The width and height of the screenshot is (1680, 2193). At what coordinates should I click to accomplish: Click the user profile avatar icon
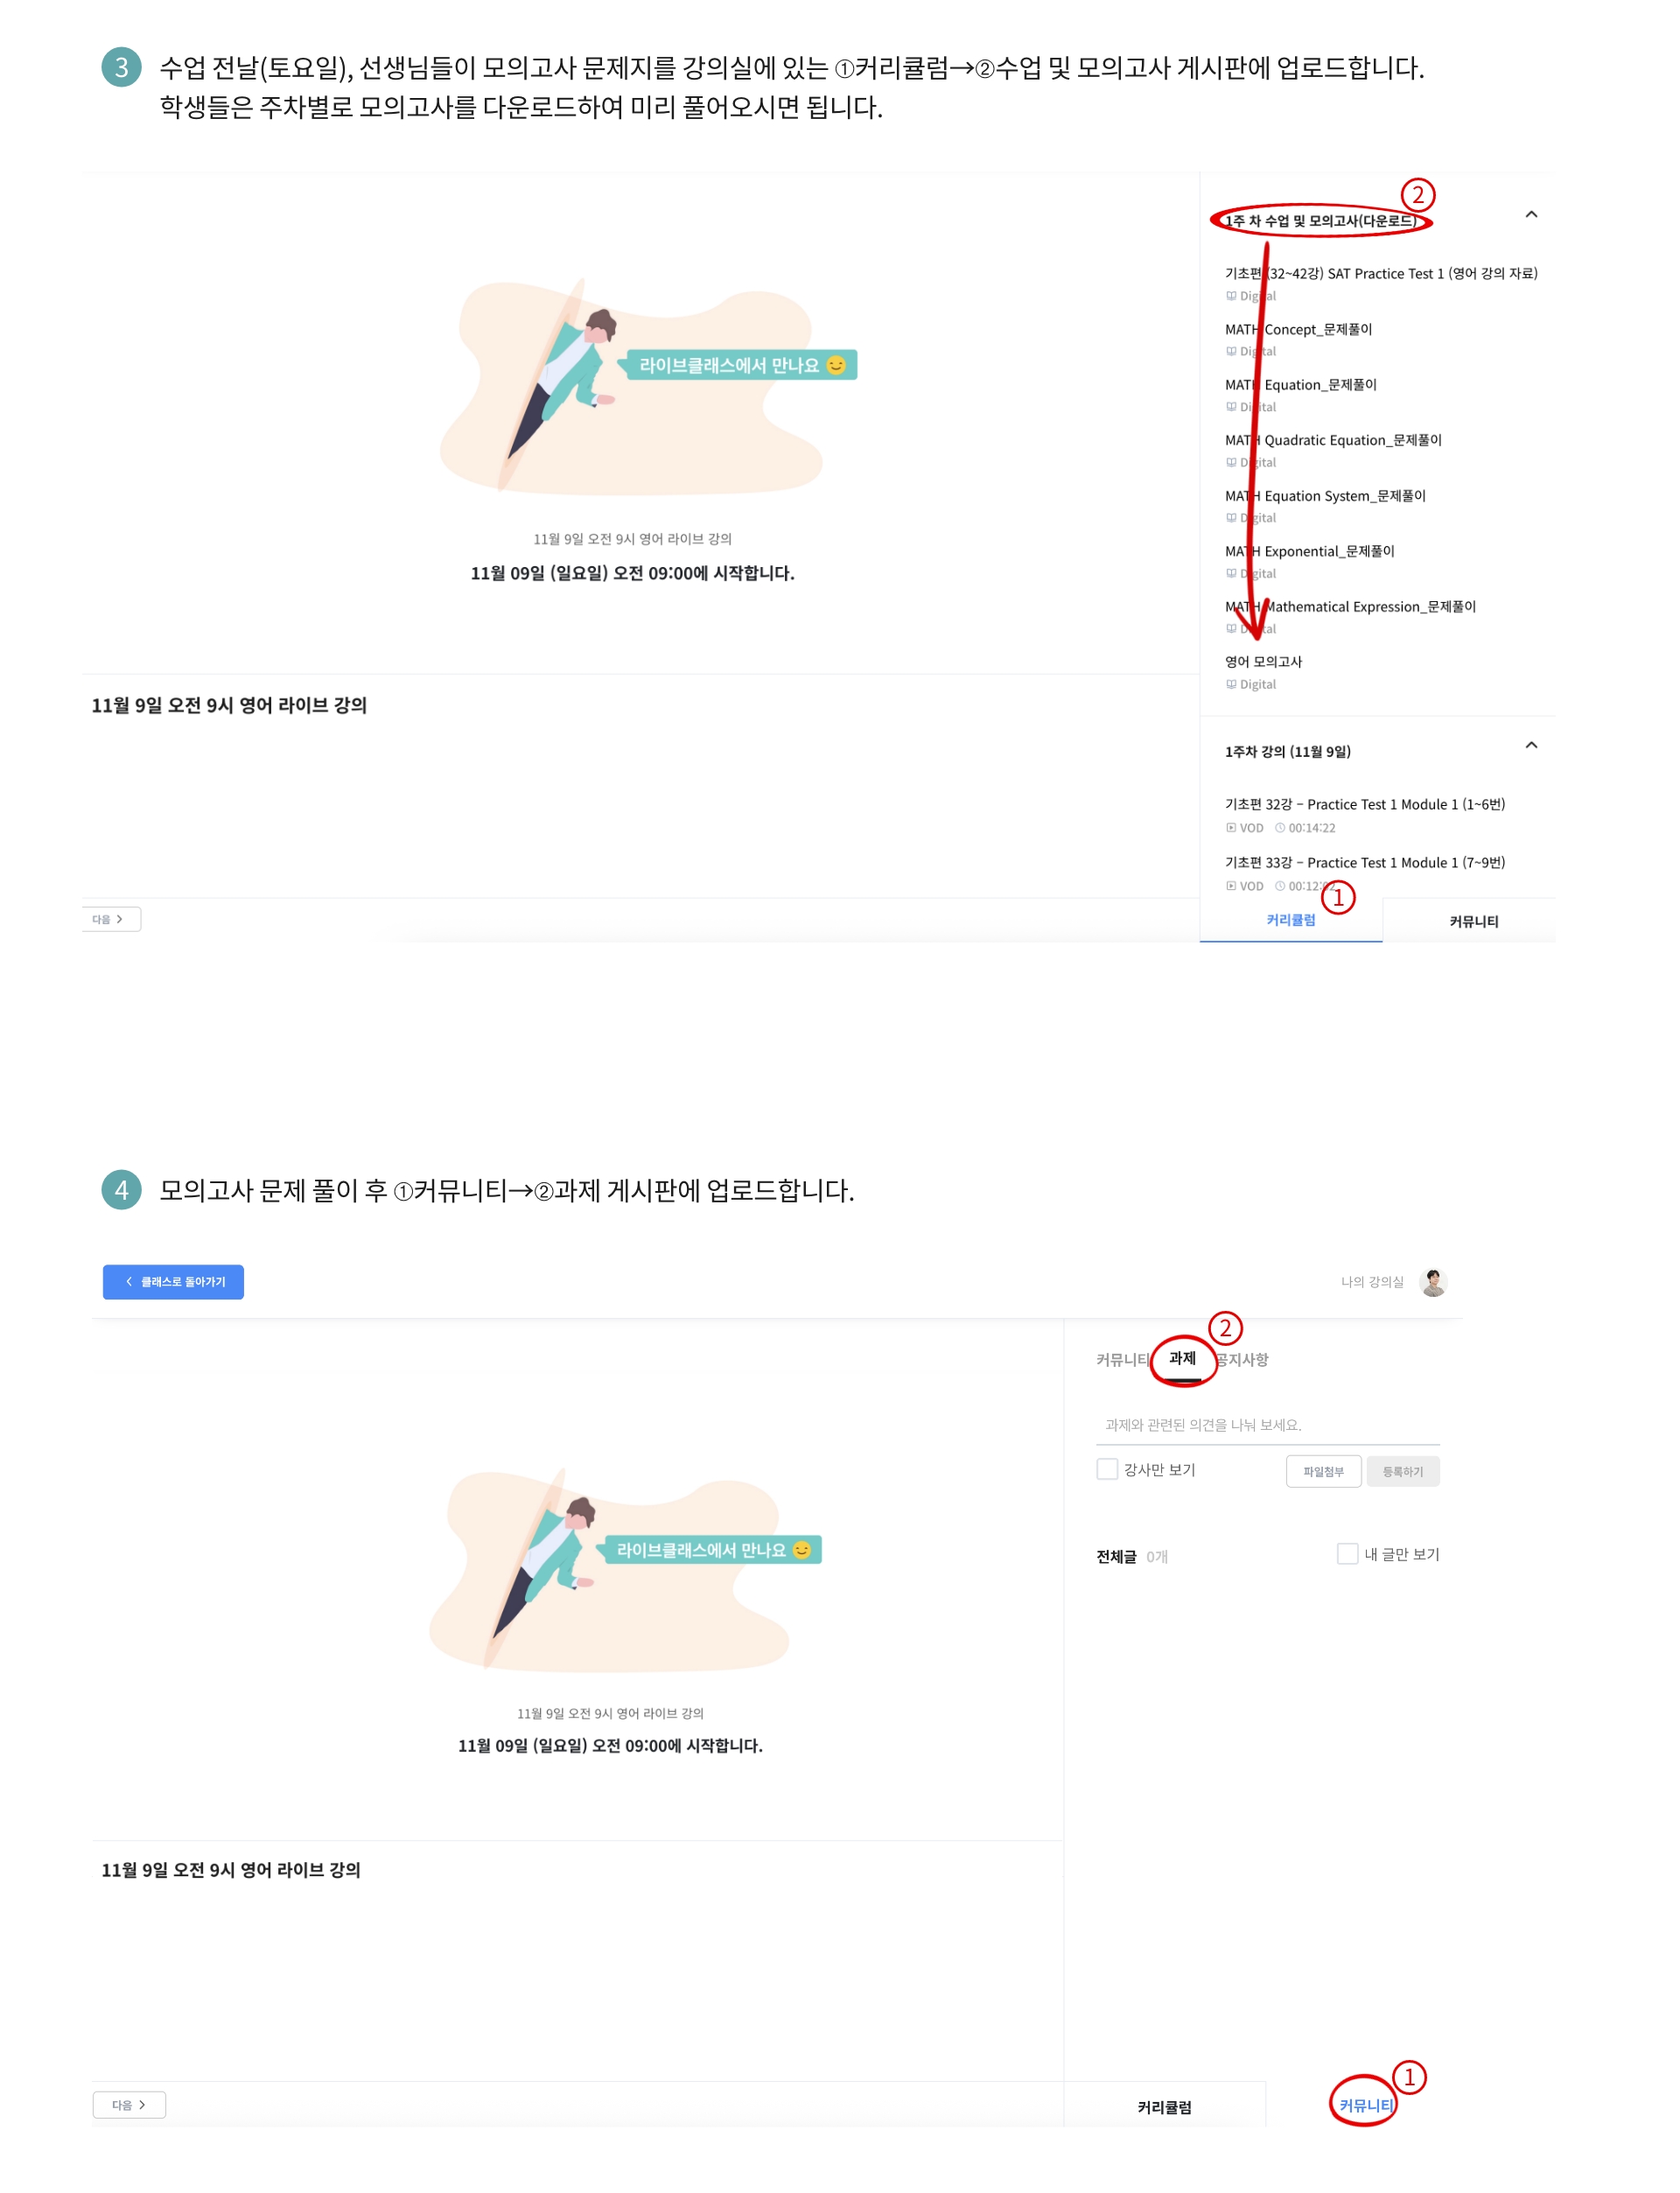[x=1433, y=1282]
